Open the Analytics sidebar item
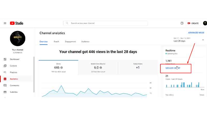This screenshot has width=207, height=116. click(x=17, y=79)
